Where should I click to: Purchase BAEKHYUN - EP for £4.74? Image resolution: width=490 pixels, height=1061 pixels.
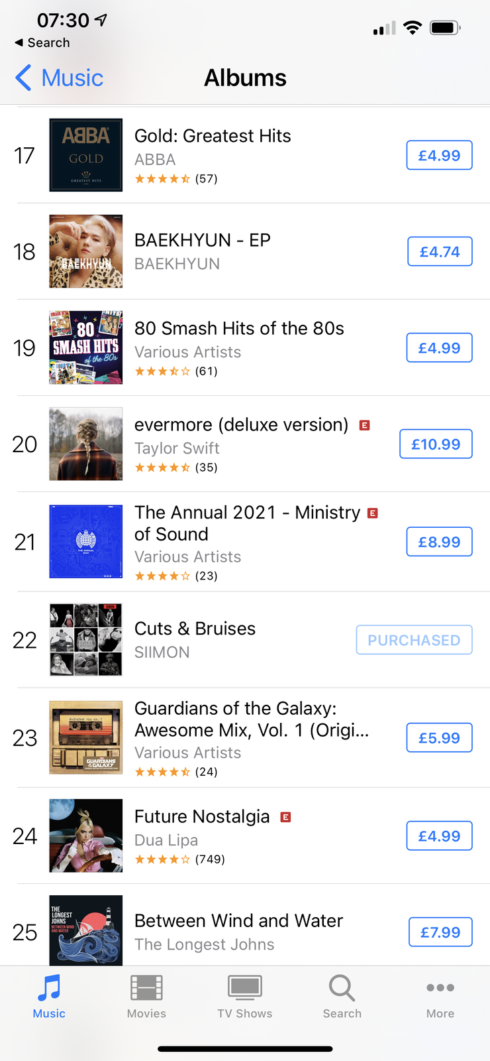point(440,251)
